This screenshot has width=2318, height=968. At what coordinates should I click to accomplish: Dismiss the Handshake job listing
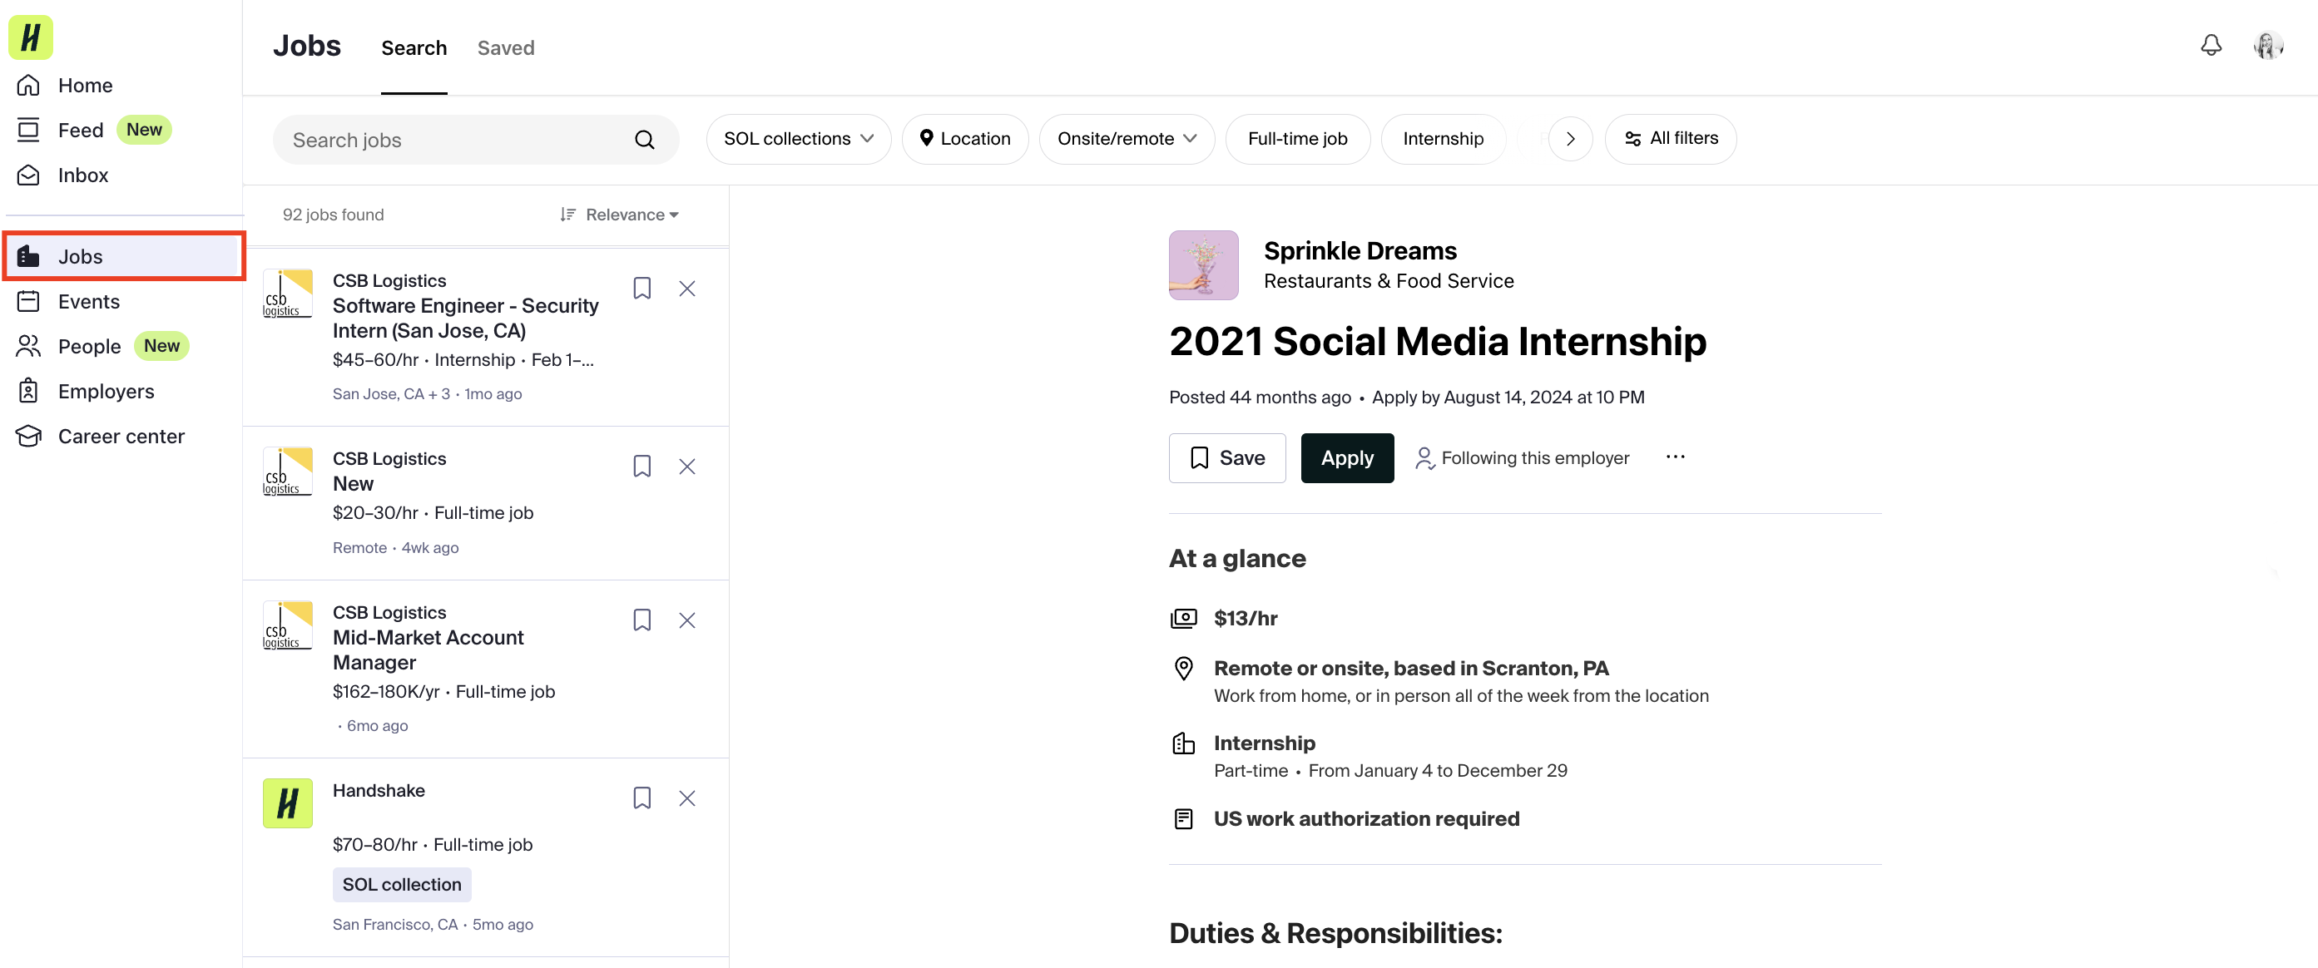pyautogui.click(x=686, y=798)
